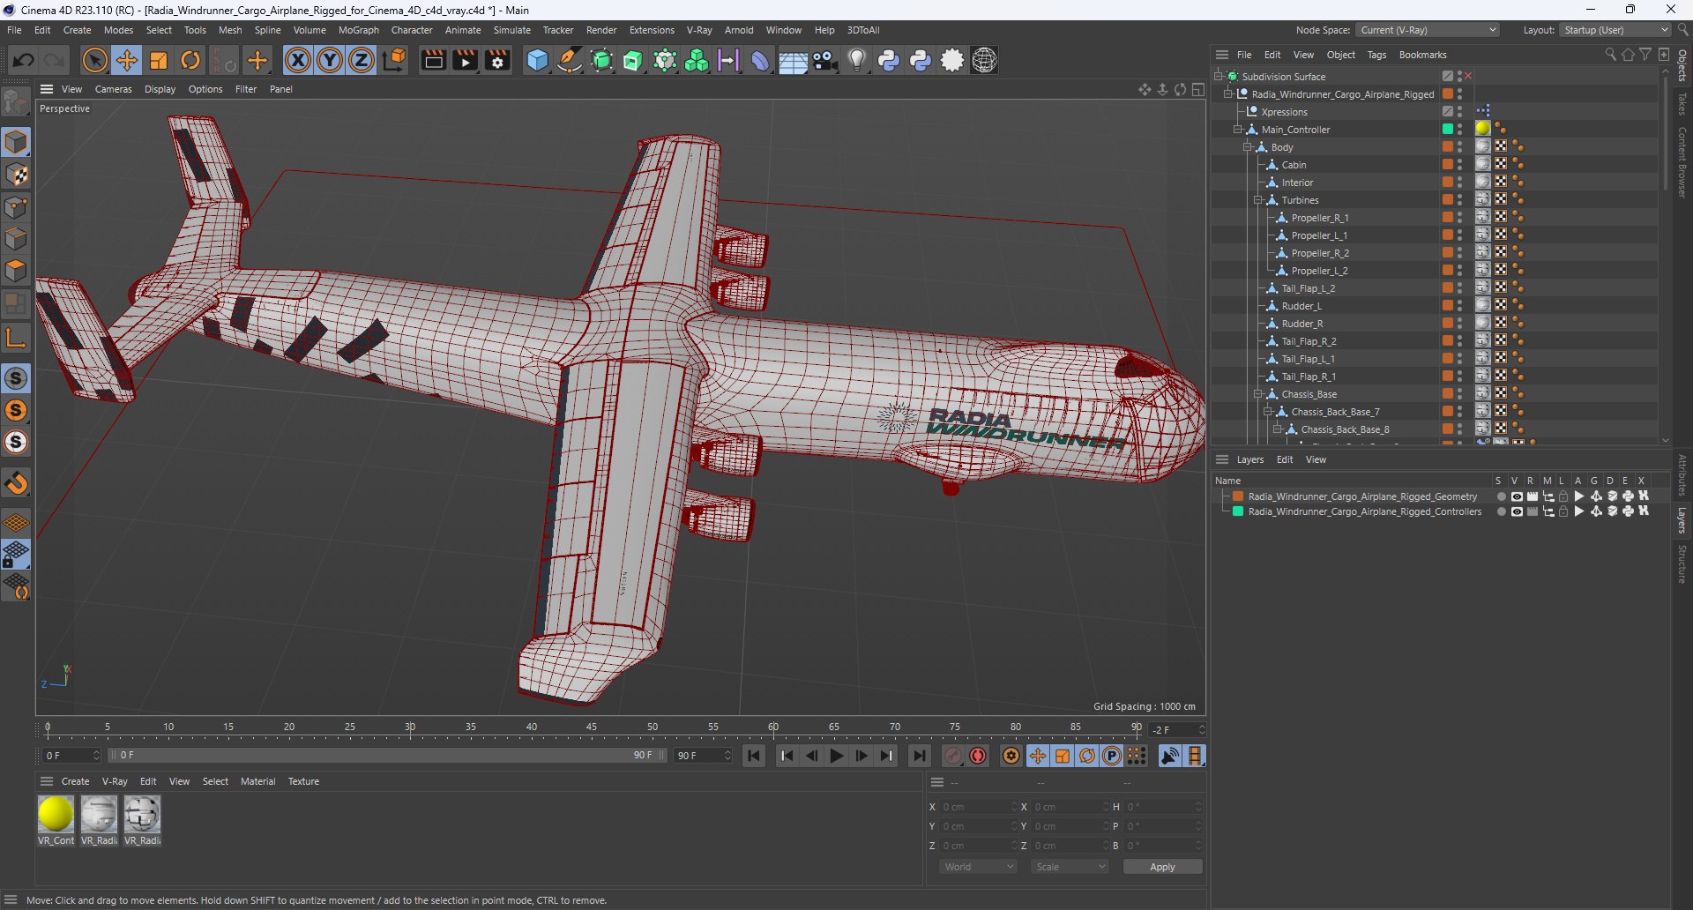
Task: Add a Cube primitive object
Action: [537, 60]
